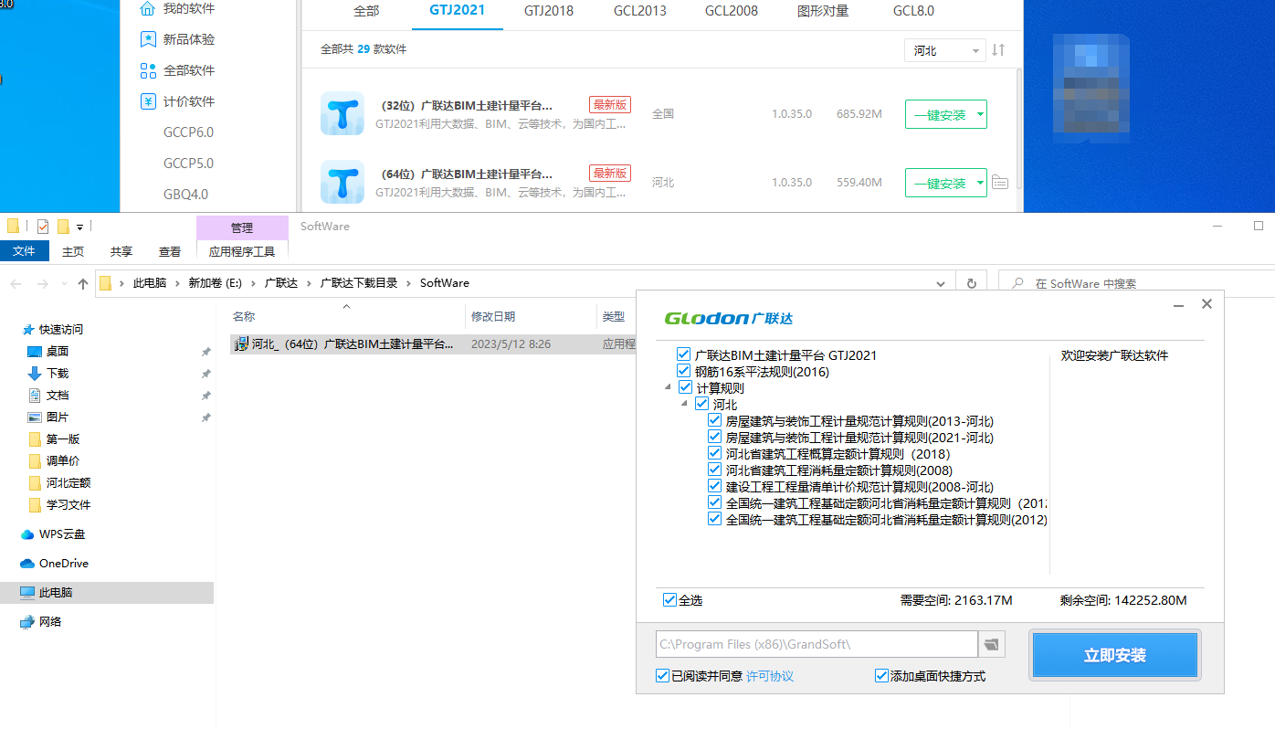Viewport: 1275px width, 729px height.
Task: Click the 网络 network icon
Action: point(27,622)
